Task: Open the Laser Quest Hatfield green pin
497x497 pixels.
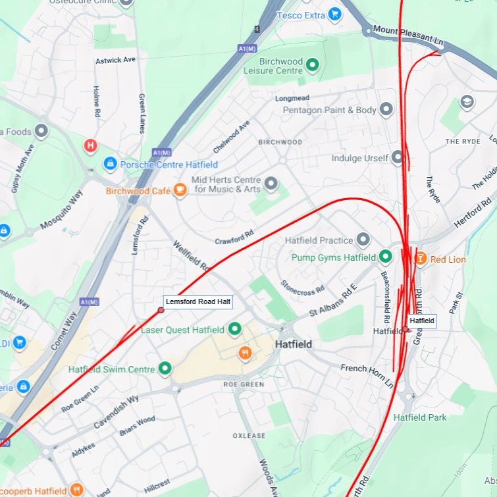Action: (235, 330)
